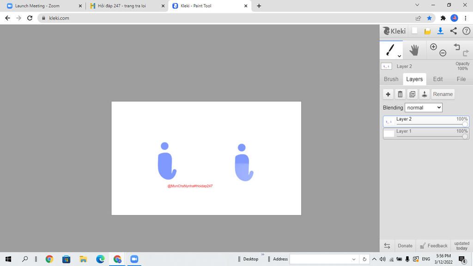Viewport: 473px width, 266px height.
Task: Reload the kleki.com page
Action: 30,18
